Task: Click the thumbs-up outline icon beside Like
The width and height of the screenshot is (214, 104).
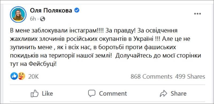Action: tap(35, 93)
